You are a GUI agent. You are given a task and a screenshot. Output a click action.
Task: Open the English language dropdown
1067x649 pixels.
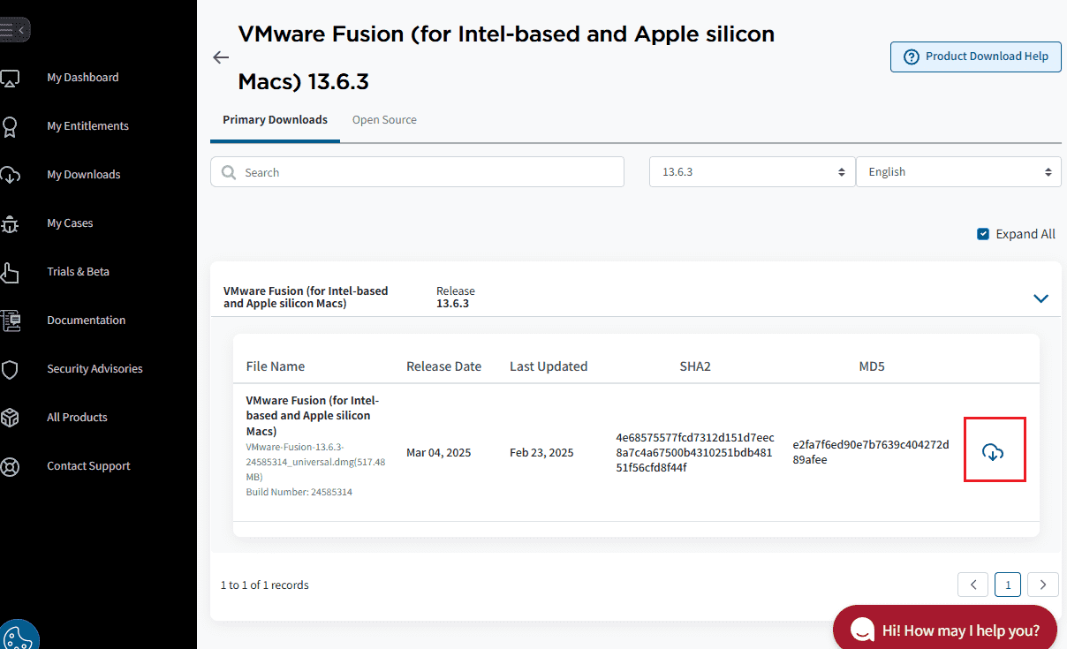coord(958,172)
